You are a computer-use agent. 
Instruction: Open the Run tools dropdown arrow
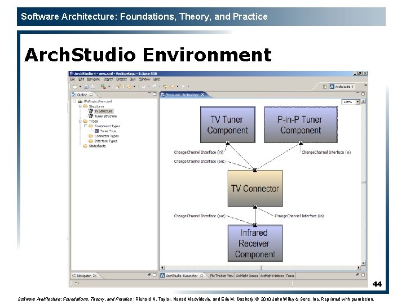click(109, 87)
